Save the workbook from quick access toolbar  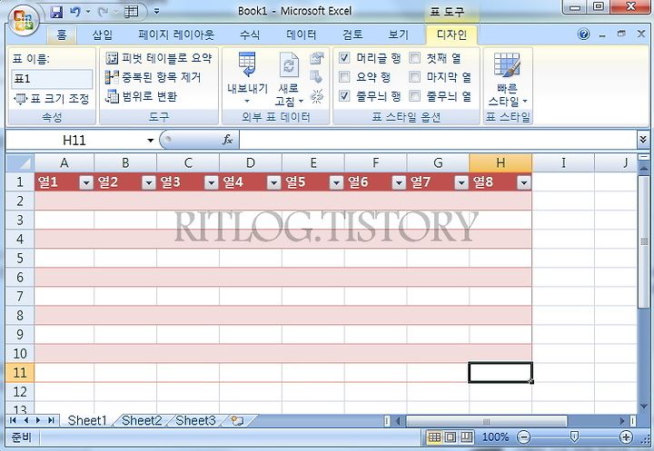[x=56, y=12]
